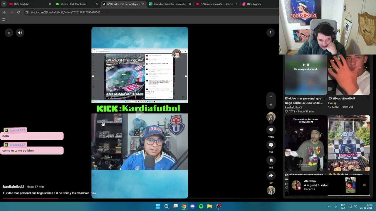This screenshot has width=376, height=211.
Task: Open the video's more options menu
Action: (x=271, y=33)
